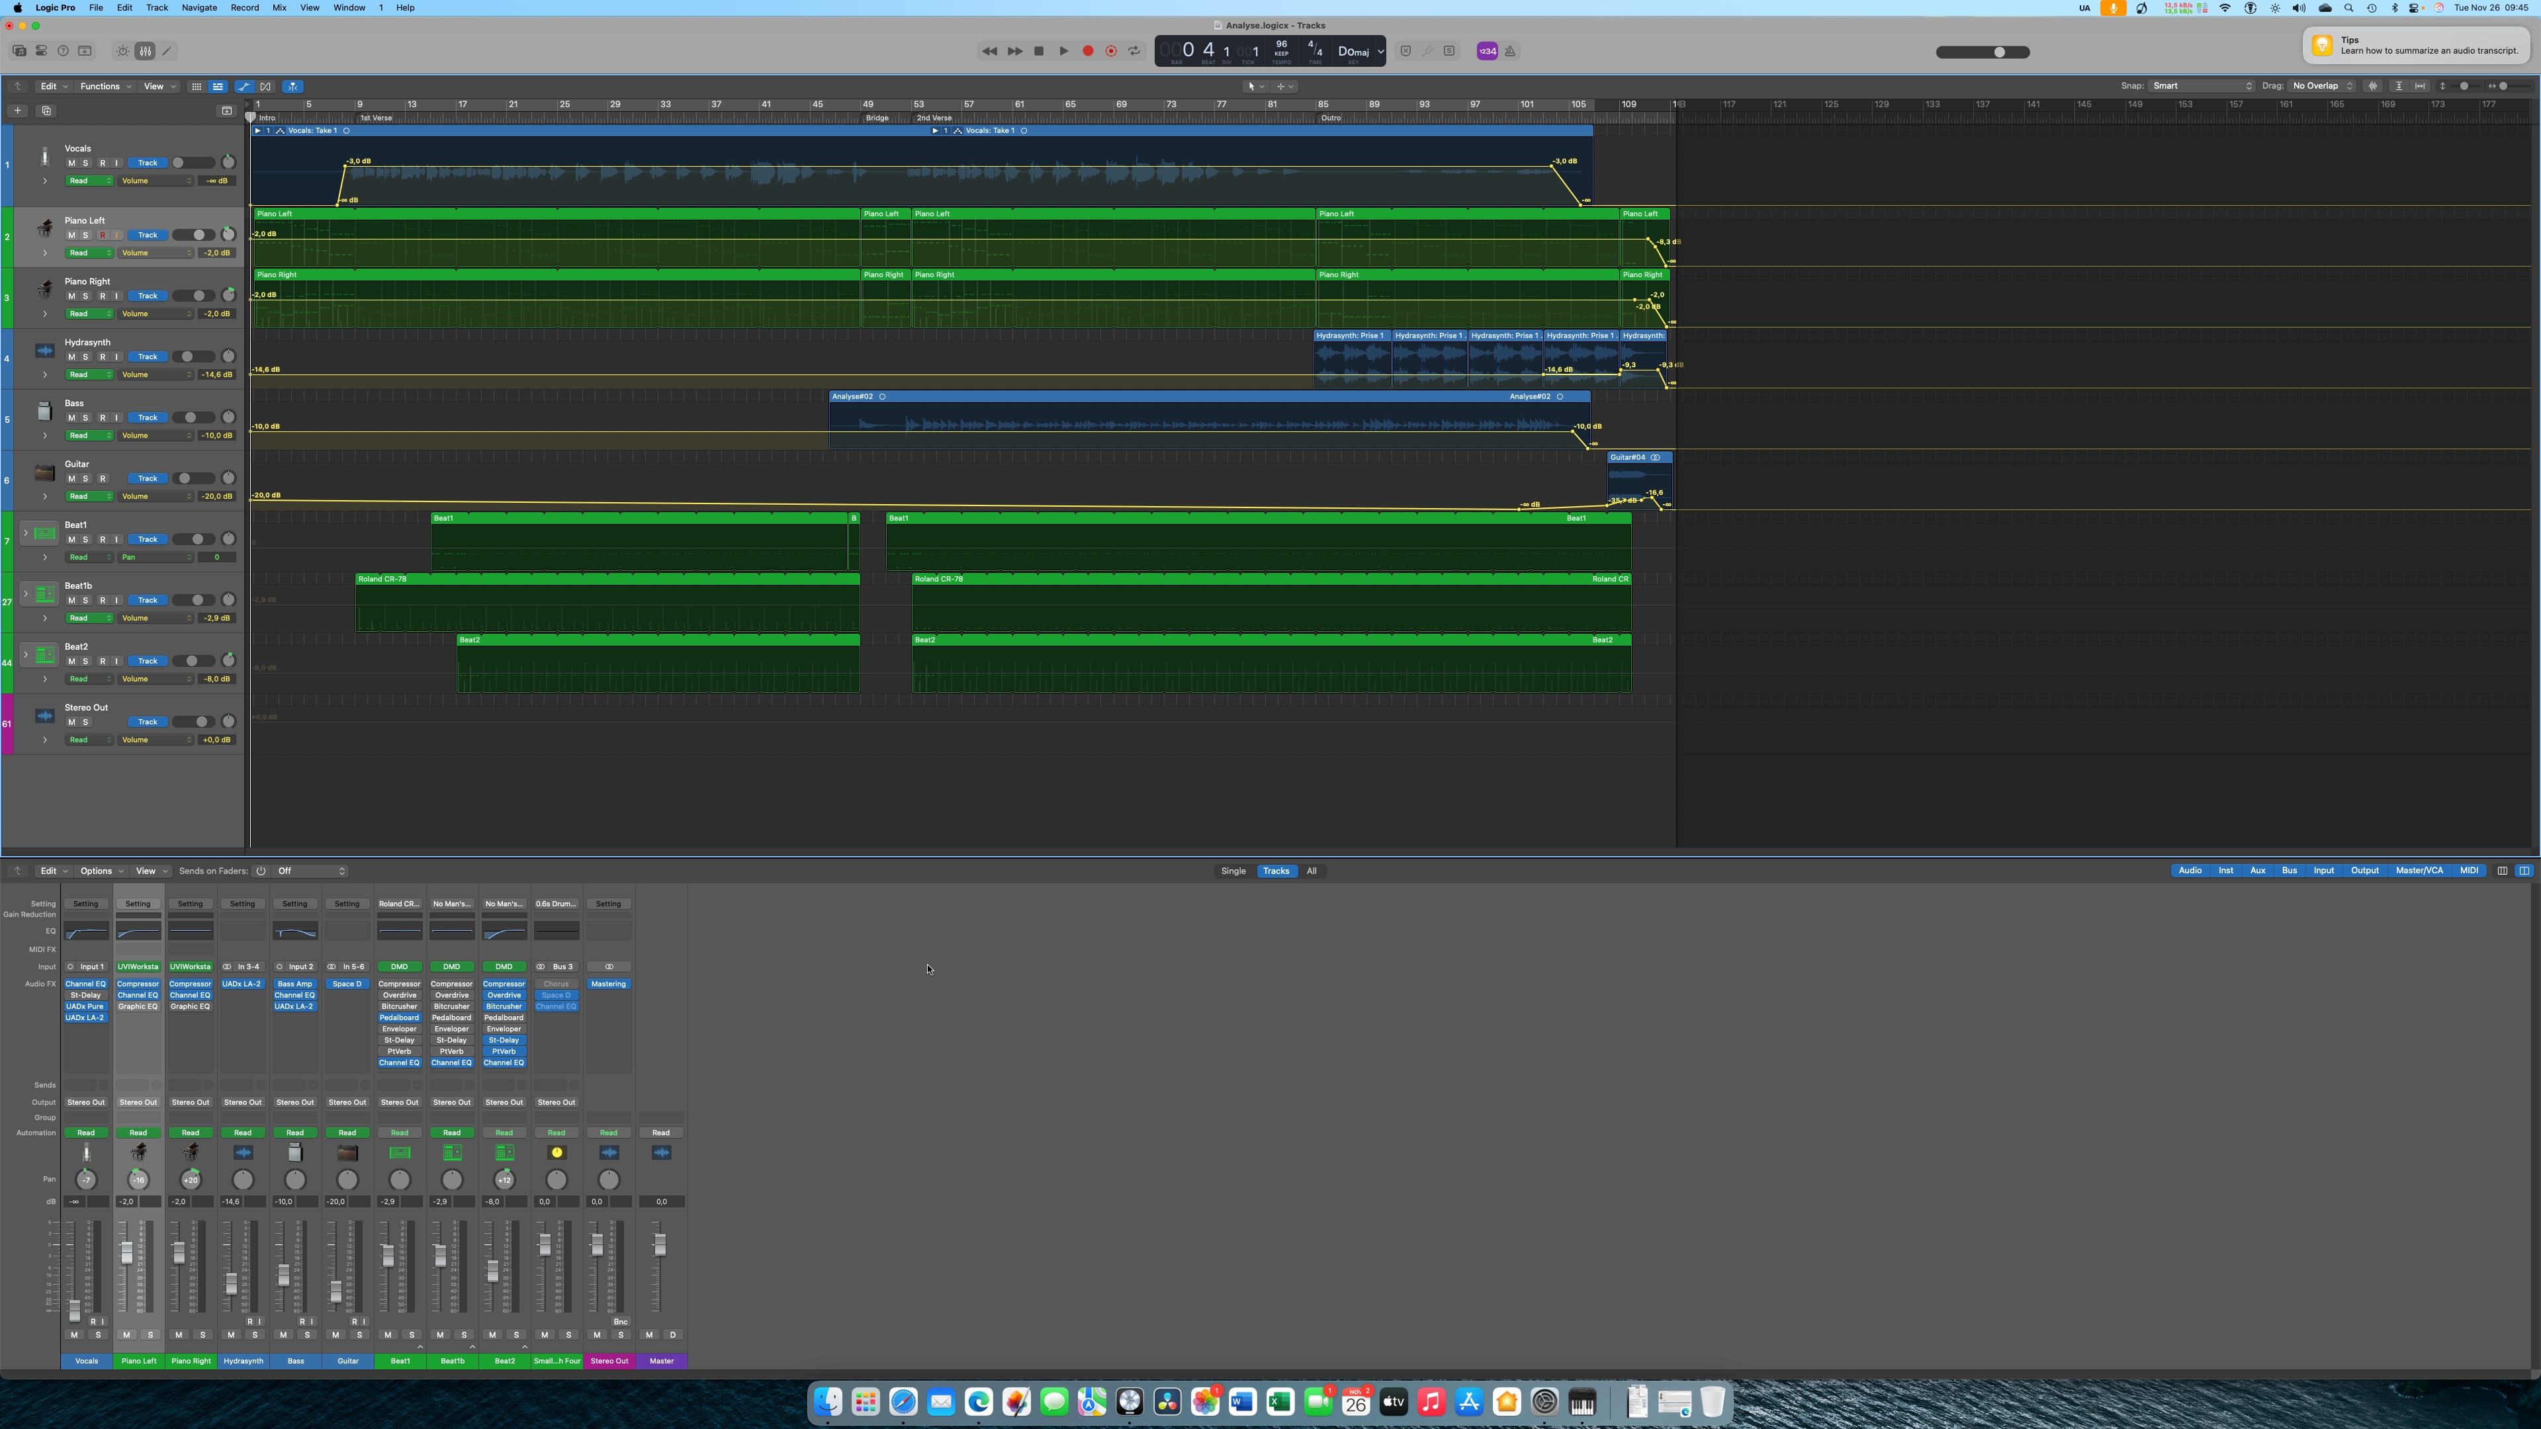Select the Outro marker in timeline
Image resolution: width=2541 pixels, height=1429 pixels.
click(x=1331, y=118)
